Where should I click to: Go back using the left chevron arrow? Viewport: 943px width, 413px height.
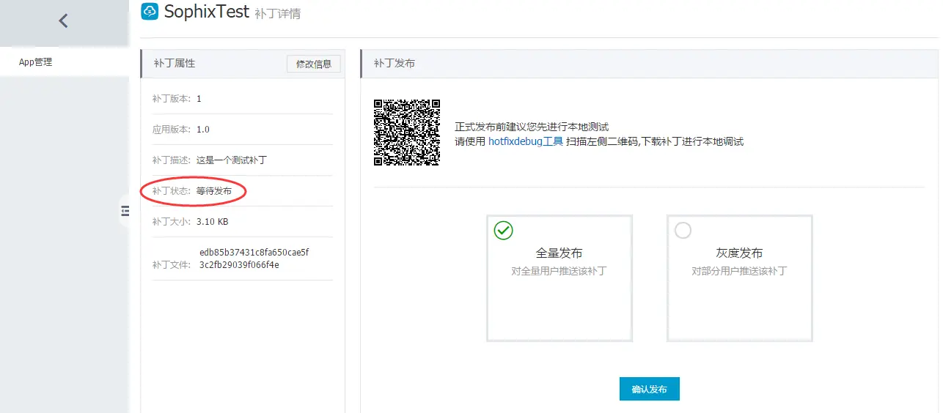pos(63,21)
